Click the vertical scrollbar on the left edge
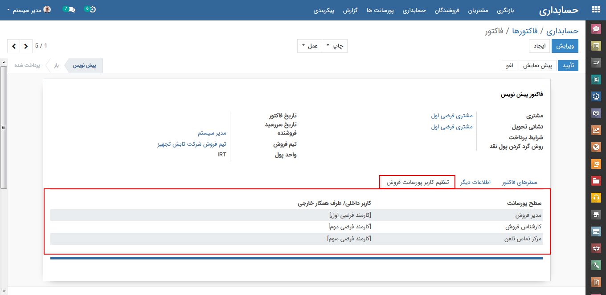This screenshot has width=606, height=295. [4, 127]
